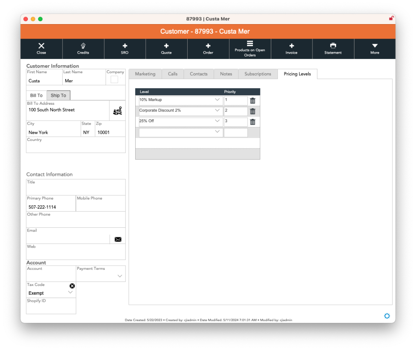Delete the 10% Markup pricing level
Viewport: 416px width, 350px height.
(x=253, y=101)
